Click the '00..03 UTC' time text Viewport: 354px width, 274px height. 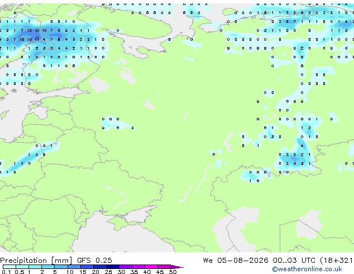click(x=294, y=261)
